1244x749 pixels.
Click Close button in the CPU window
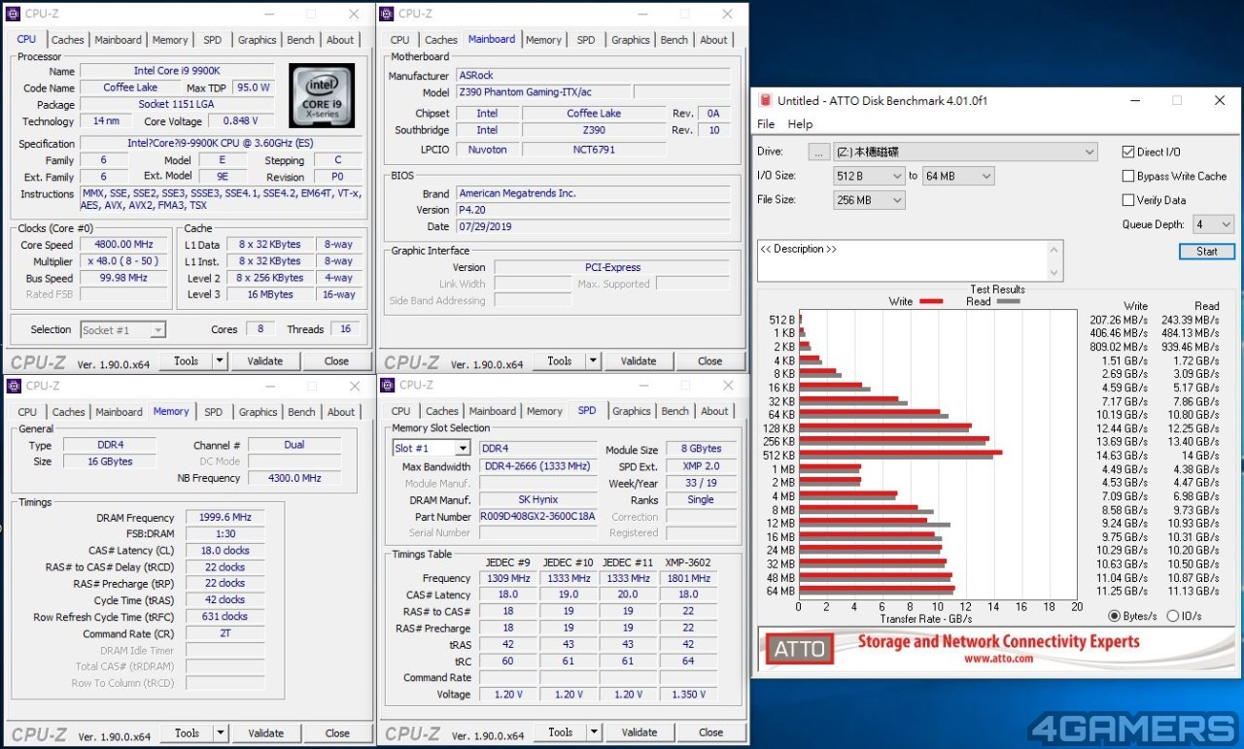click(337, 361)
